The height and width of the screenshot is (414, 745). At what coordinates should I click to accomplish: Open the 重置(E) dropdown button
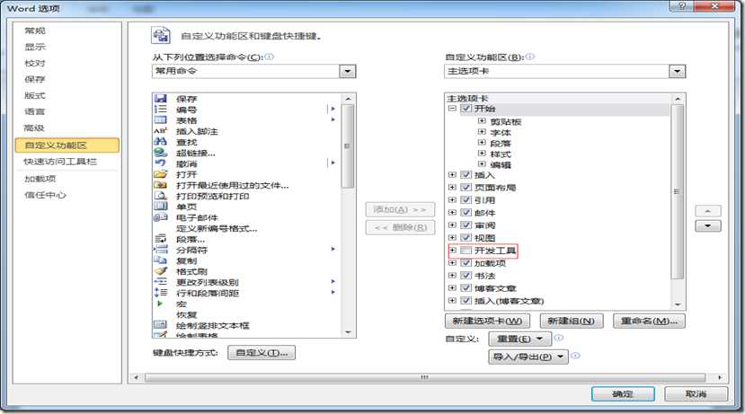click(519, 339)
